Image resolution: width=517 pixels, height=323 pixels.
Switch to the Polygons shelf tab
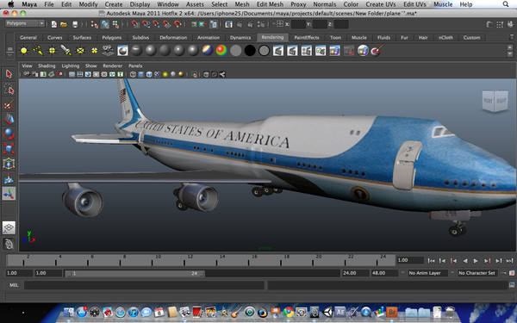point(112,38)
